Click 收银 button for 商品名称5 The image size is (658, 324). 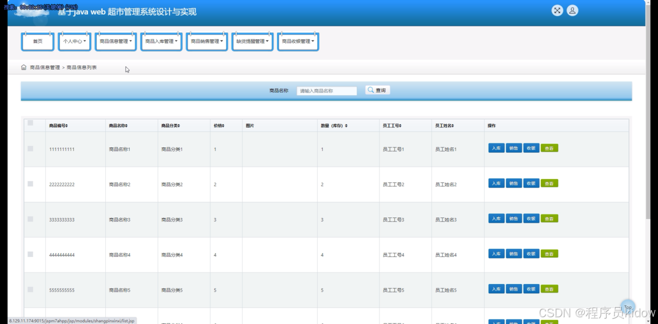tap(531, 289)
